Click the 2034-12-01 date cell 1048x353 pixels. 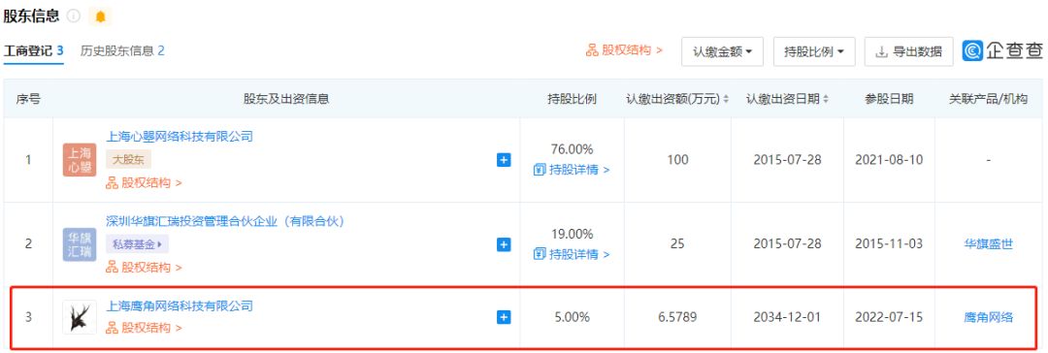(x=787, y=317)
